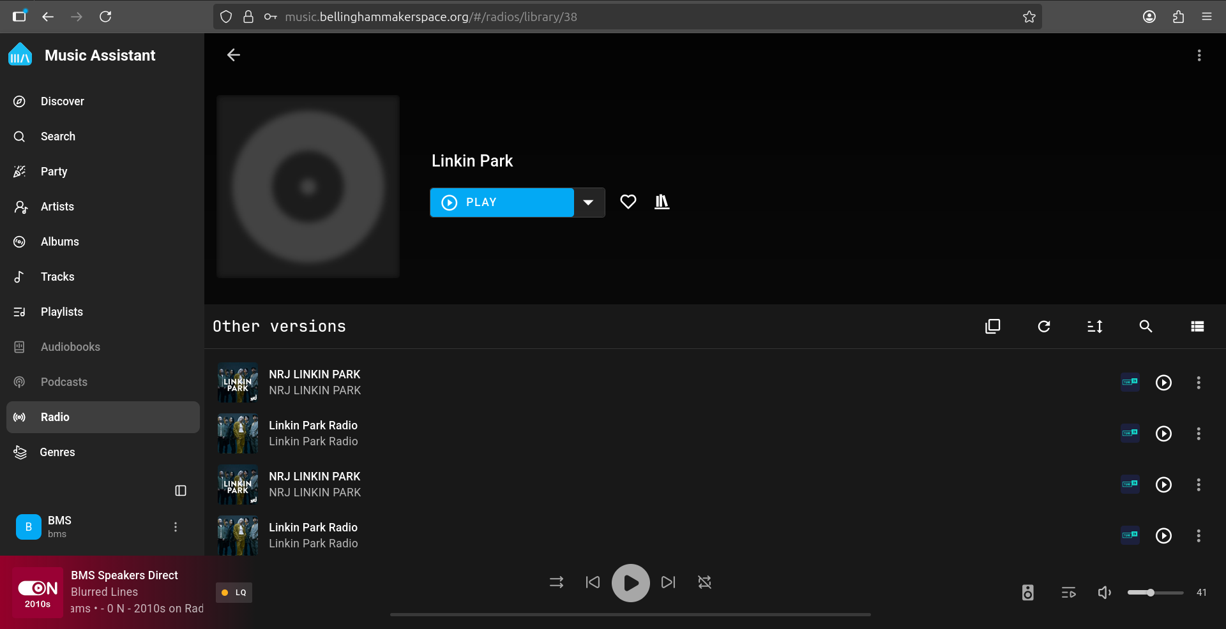Open Audiobooks in the sidebar

103,347
